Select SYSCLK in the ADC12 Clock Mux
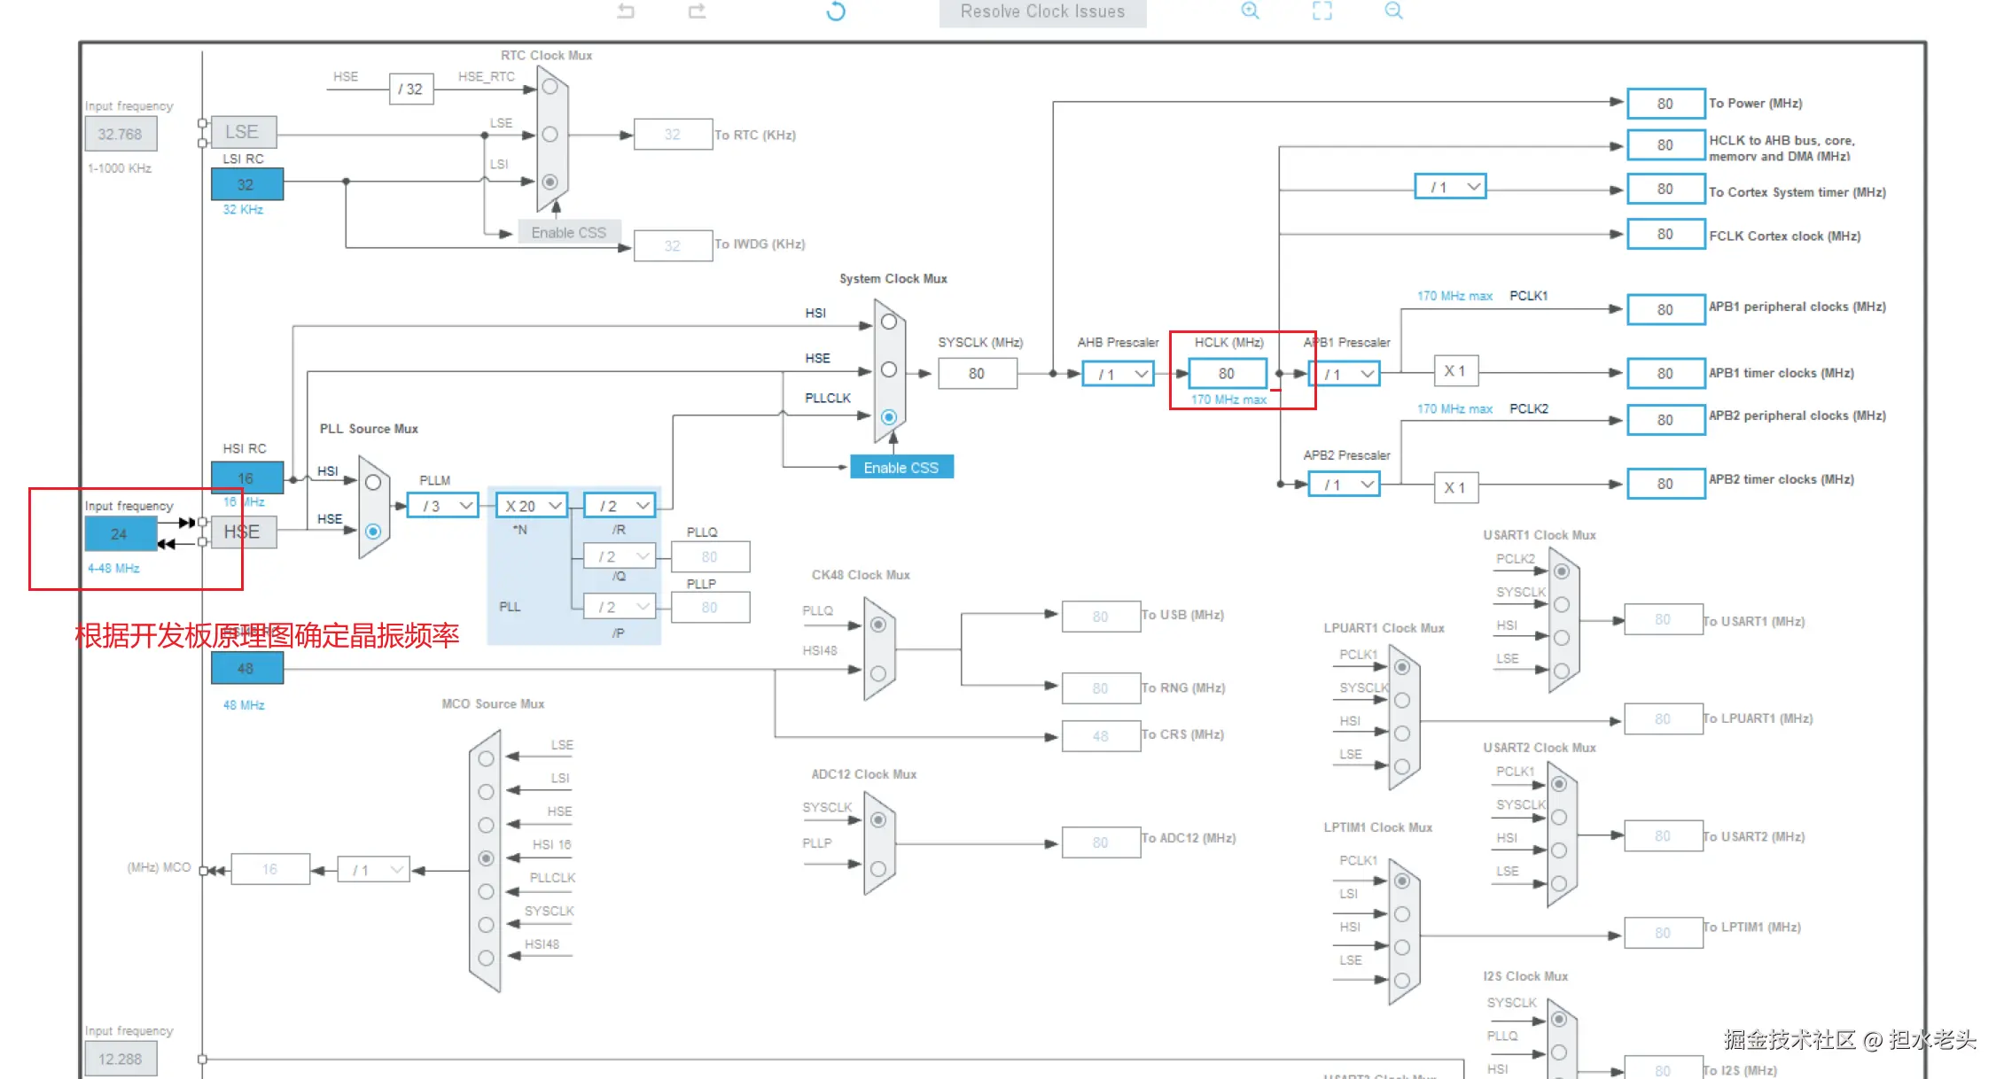This screenshot has width=2004, height=1079. [878, 820]
